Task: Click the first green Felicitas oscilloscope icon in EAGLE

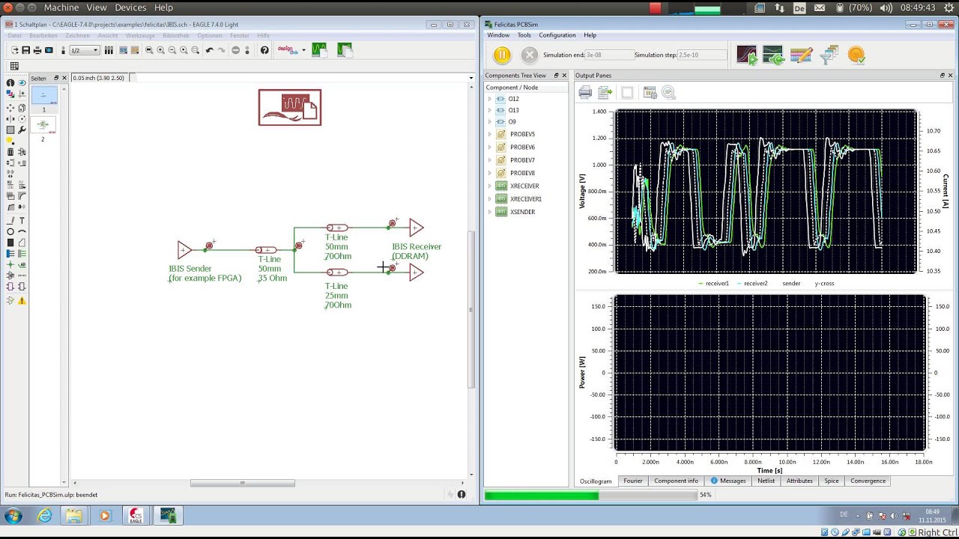Action: [320, 50]
